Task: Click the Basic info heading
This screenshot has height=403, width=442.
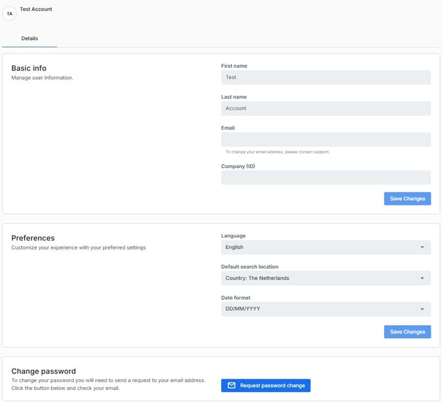Action: point(29,68)
